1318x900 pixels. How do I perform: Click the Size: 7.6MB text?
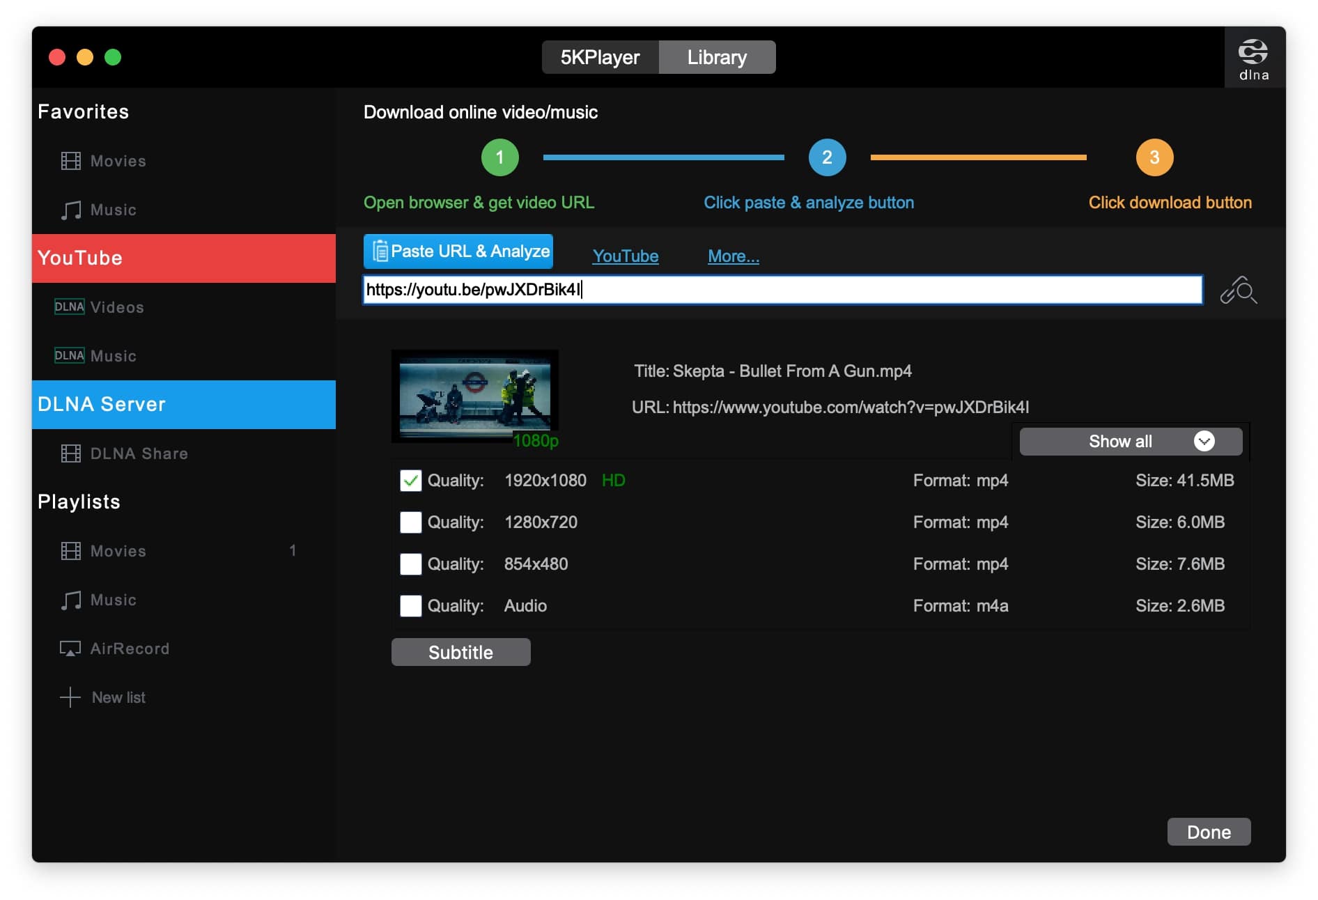(x=1180, y=564)
